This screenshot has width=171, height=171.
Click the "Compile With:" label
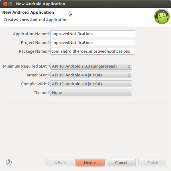coord(34,84)
